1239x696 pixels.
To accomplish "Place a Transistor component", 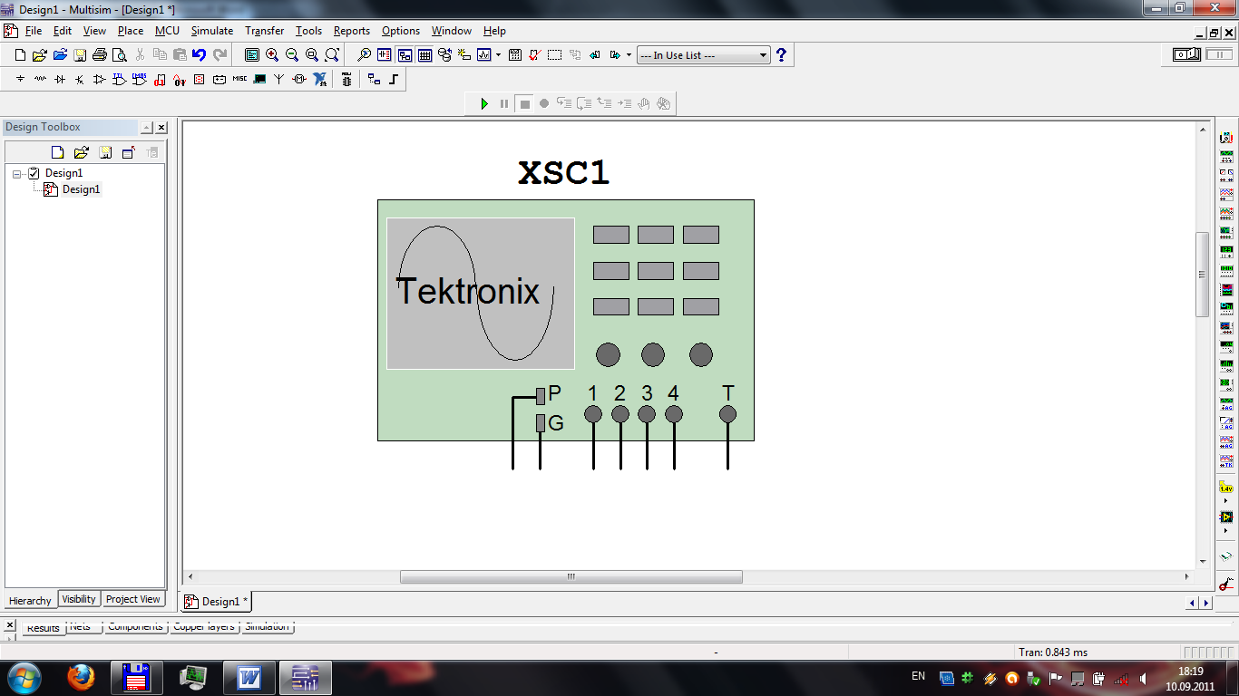I will pos(80,80).
